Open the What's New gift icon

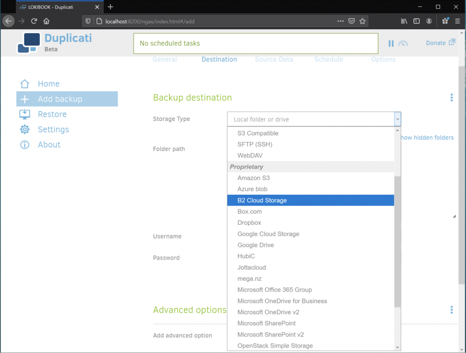point(445,21)
